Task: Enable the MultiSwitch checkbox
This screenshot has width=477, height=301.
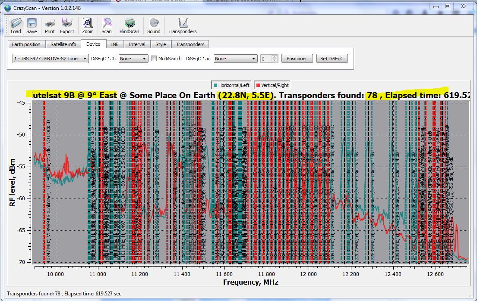Action: point(154,59)
